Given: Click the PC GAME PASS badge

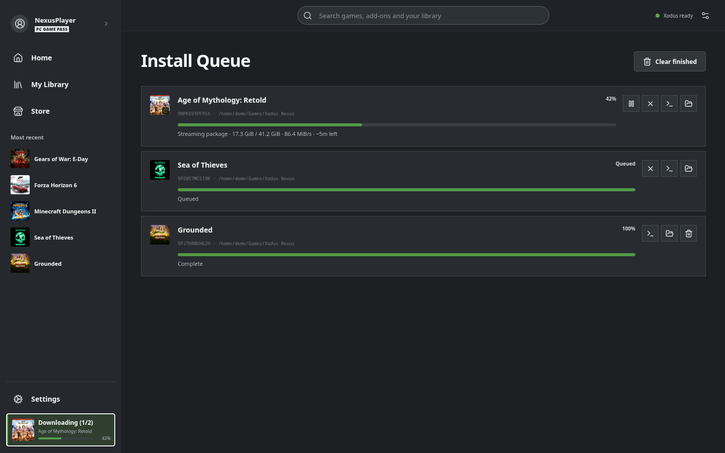Looking at the screenshot, I should [52, 29].
